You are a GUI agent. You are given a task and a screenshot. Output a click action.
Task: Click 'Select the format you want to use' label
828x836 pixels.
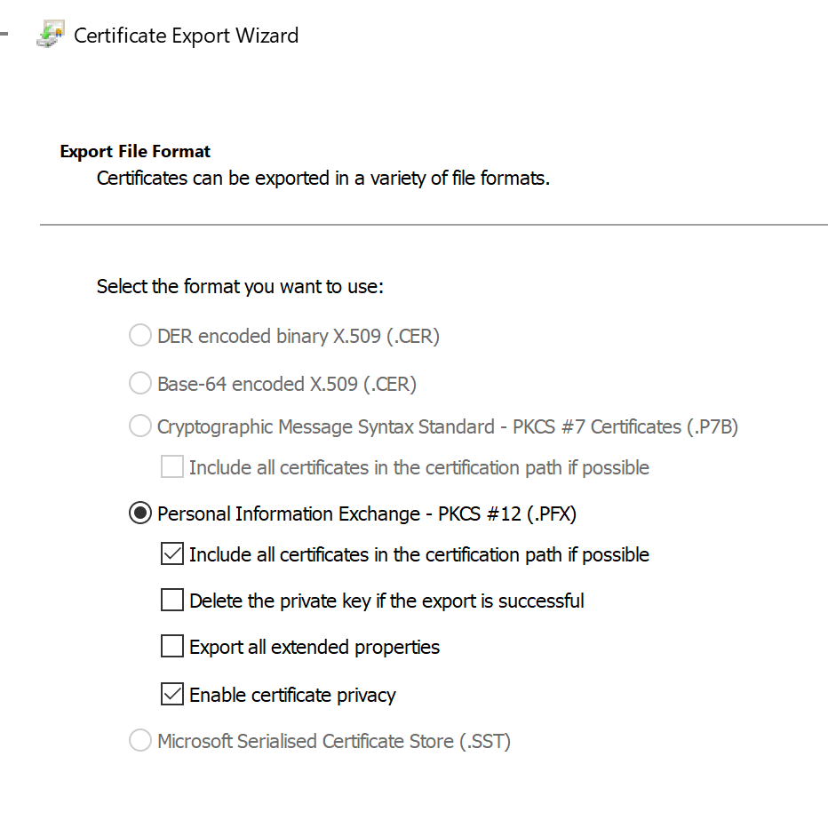[x=240, y=287]
